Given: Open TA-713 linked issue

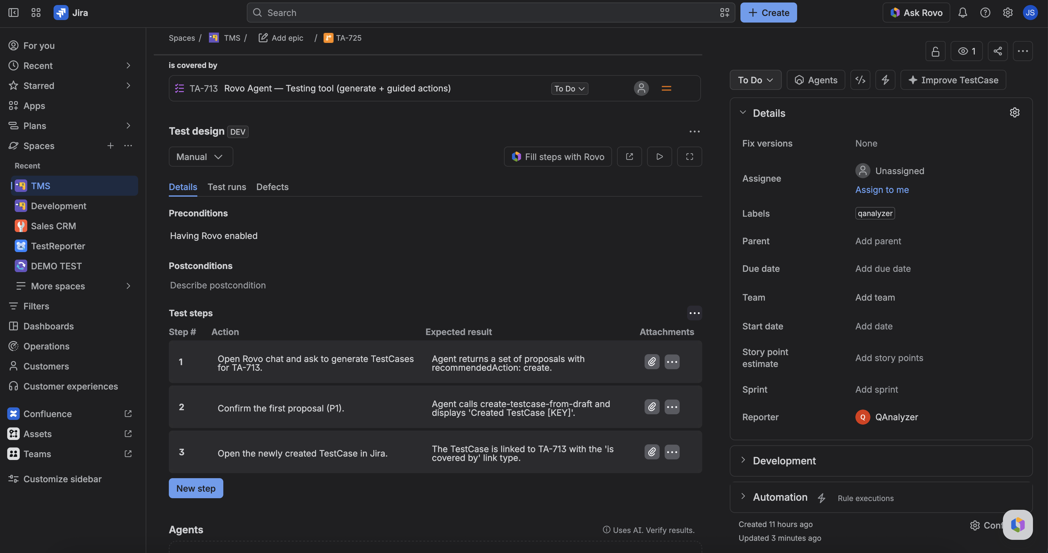Looking at the screenshot, I should coord(337,88).
